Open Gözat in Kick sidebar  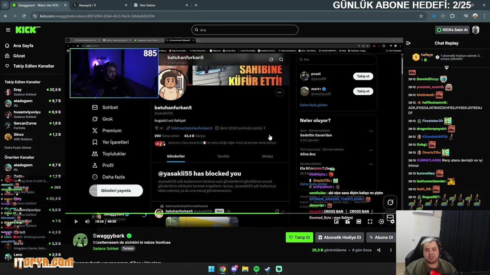click(19, 56)
